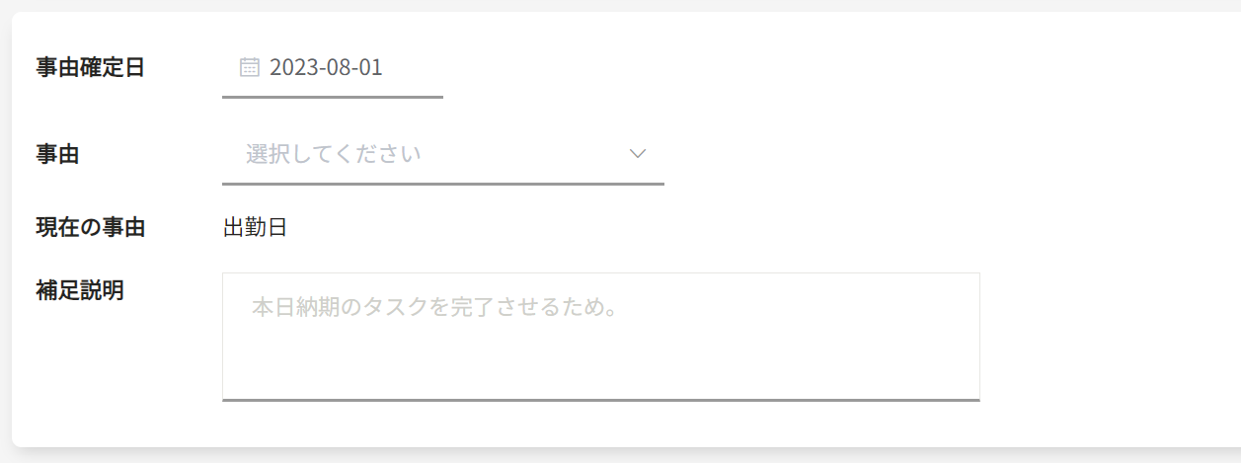Click the calendar icon in the date field

click(250, 67)
